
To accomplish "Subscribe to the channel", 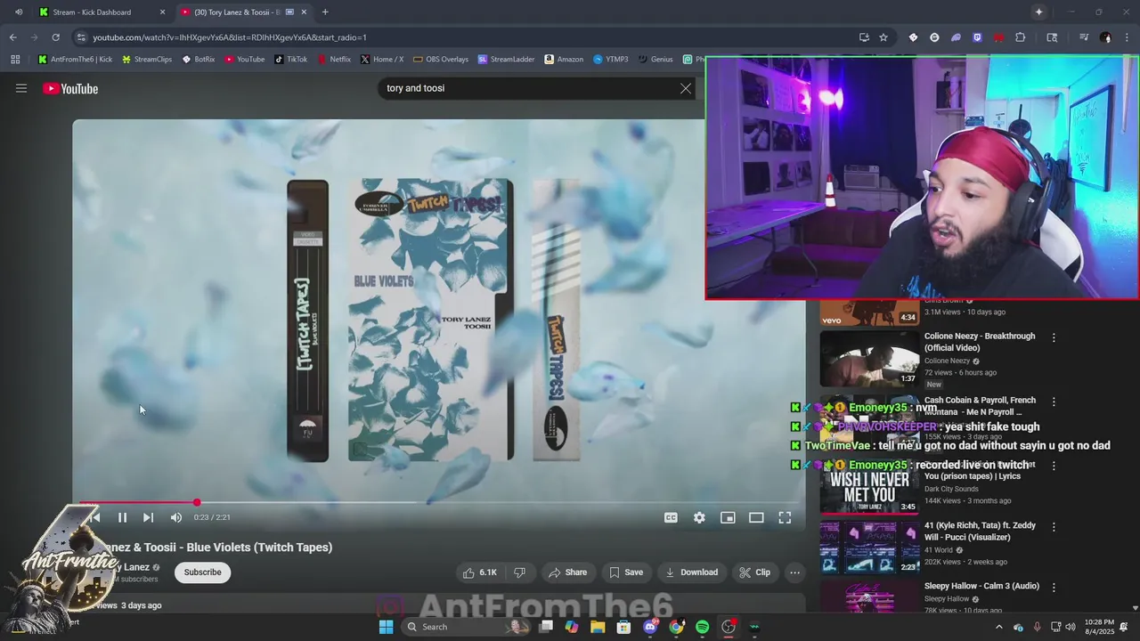I will coord(202,572).
